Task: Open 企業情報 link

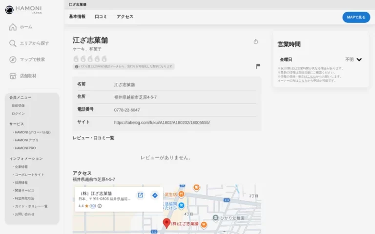Action: [x=21, y=167]
